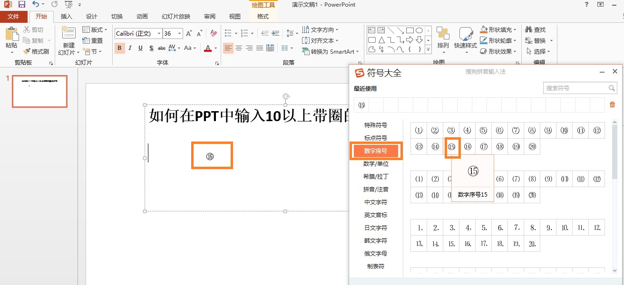Insert a new slide (新建幻灯片)
This screenshot has height=285, width=624.
[x=68, y=41]
